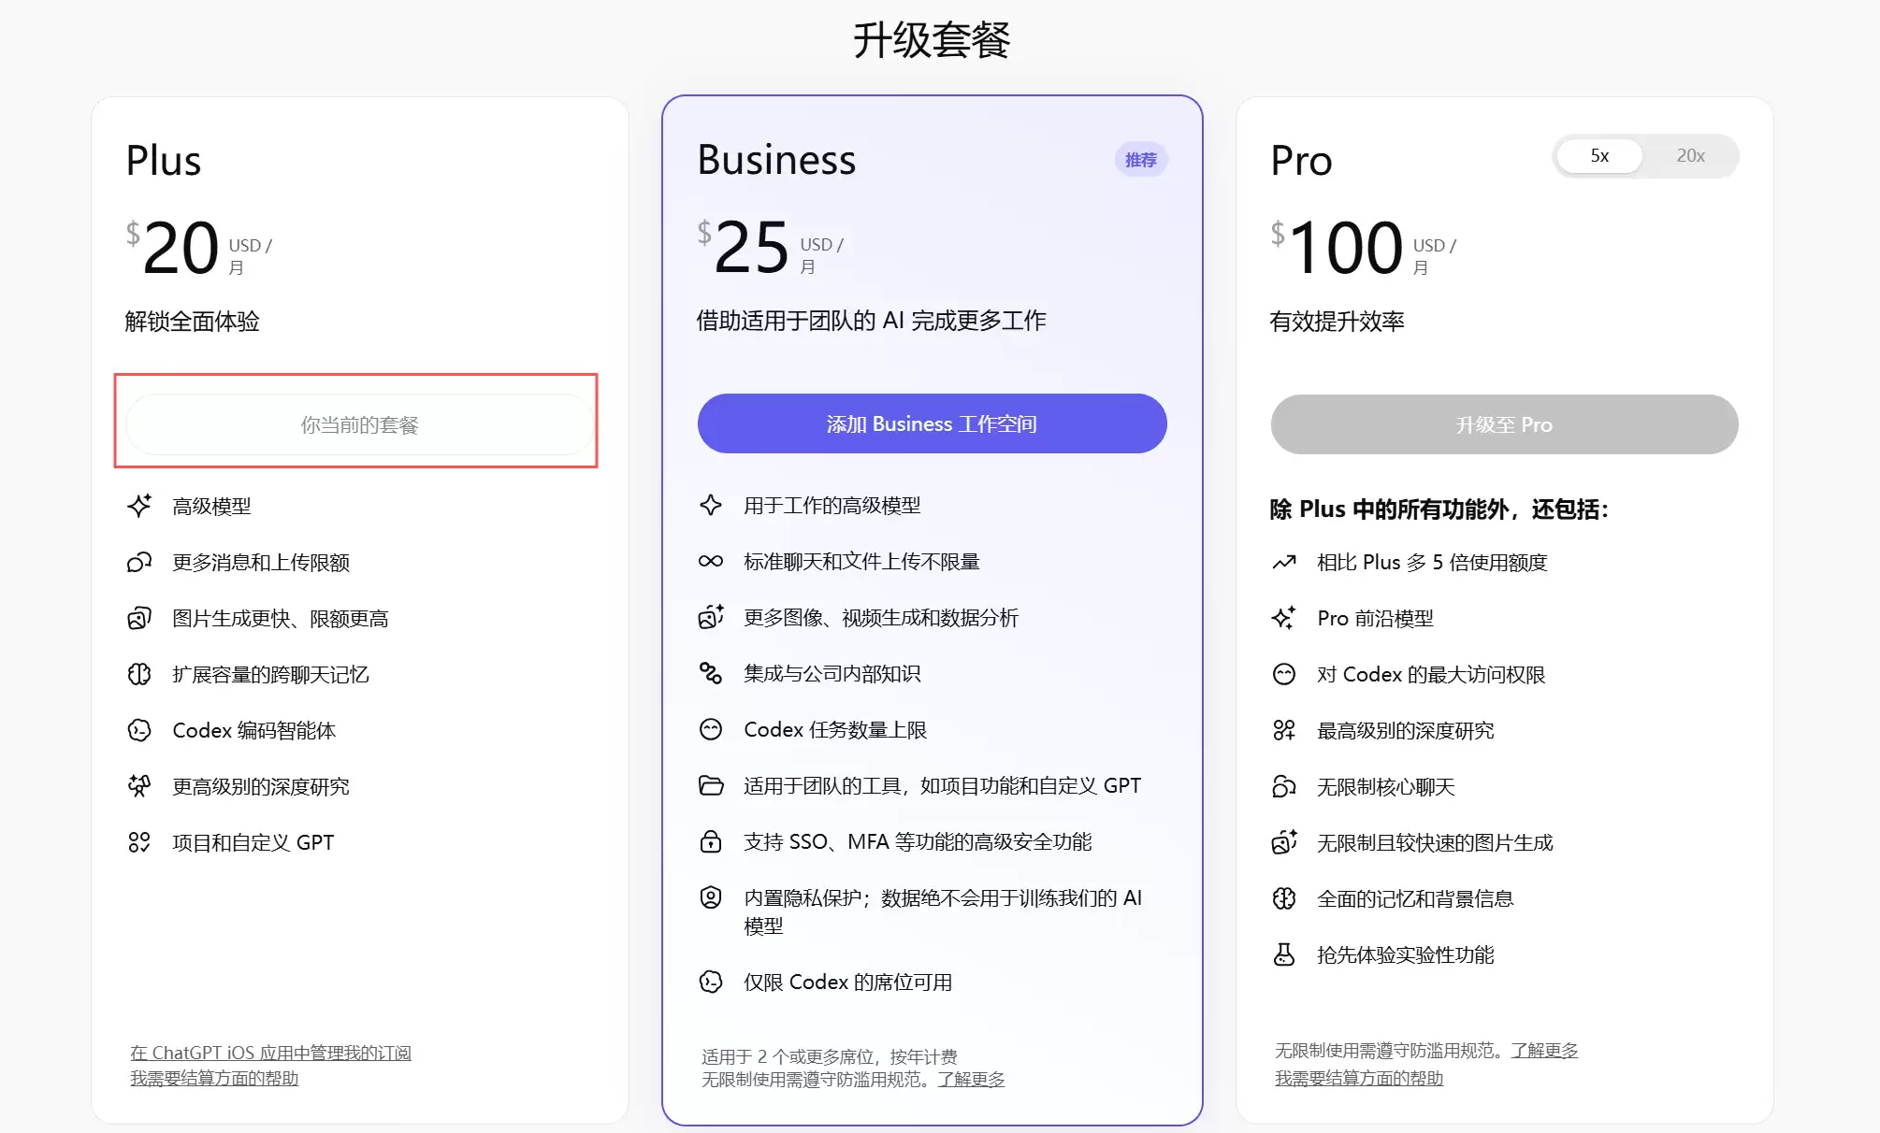This screenshot has width=1880, height=1133.
Task: Click the Codex 编码智能体 feature text
Action: (254, 730)
